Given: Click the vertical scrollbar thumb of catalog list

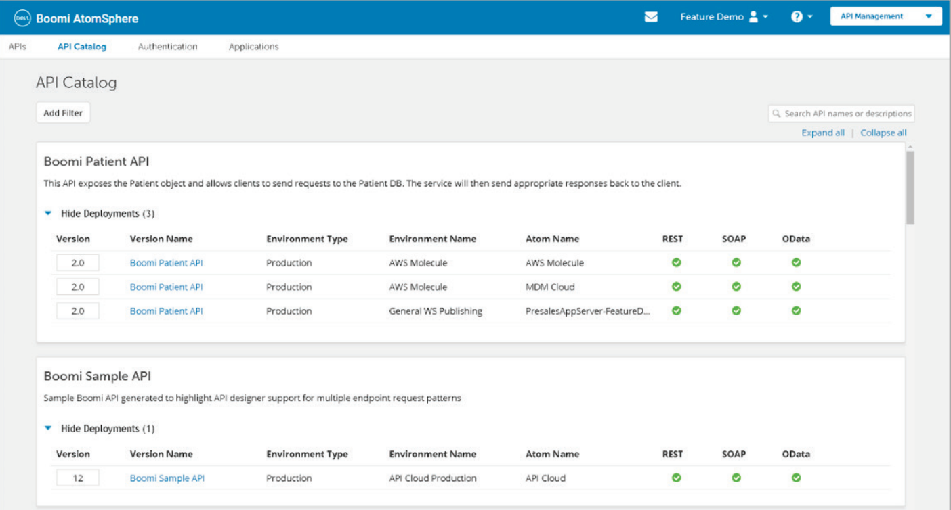Looking at the screenshot, I should (910, 187).
